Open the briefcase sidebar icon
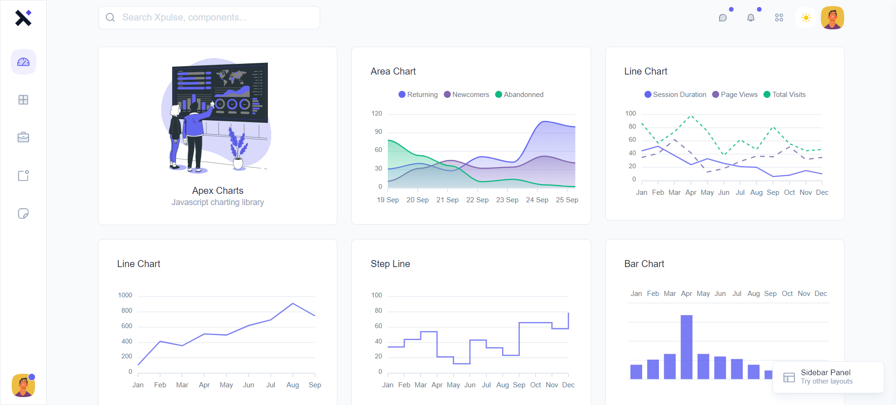Image resolution: width=896 pixels, height=405 pixels. click(23, 137)
